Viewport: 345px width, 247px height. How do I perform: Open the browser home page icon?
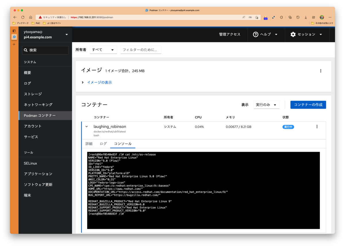tap(30, 17)
